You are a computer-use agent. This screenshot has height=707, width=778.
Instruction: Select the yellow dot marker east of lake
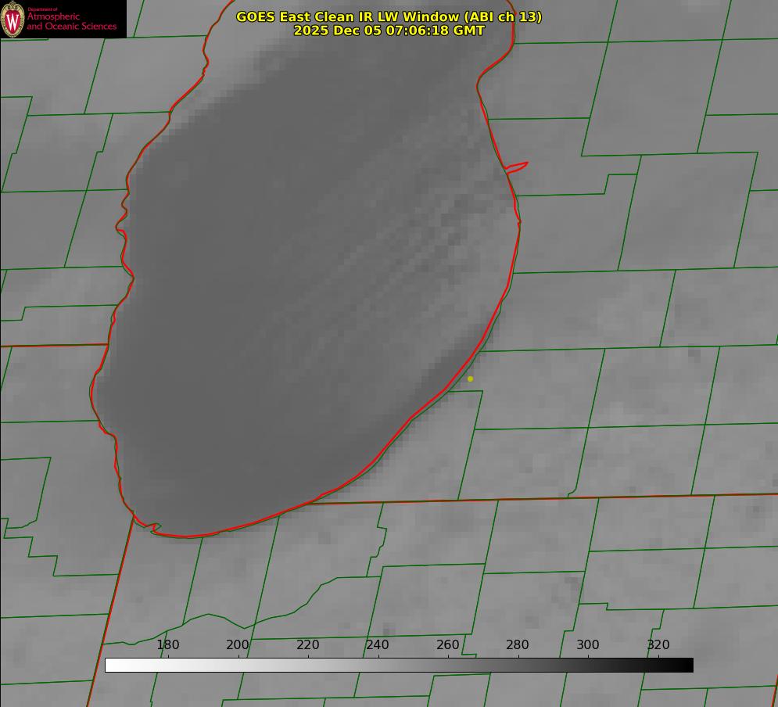click(x=470, y=379)
